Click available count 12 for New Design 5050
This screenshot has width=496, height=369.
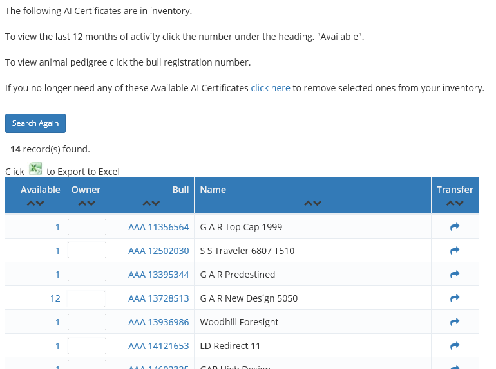pyautogui.click(x=55, y=298)
